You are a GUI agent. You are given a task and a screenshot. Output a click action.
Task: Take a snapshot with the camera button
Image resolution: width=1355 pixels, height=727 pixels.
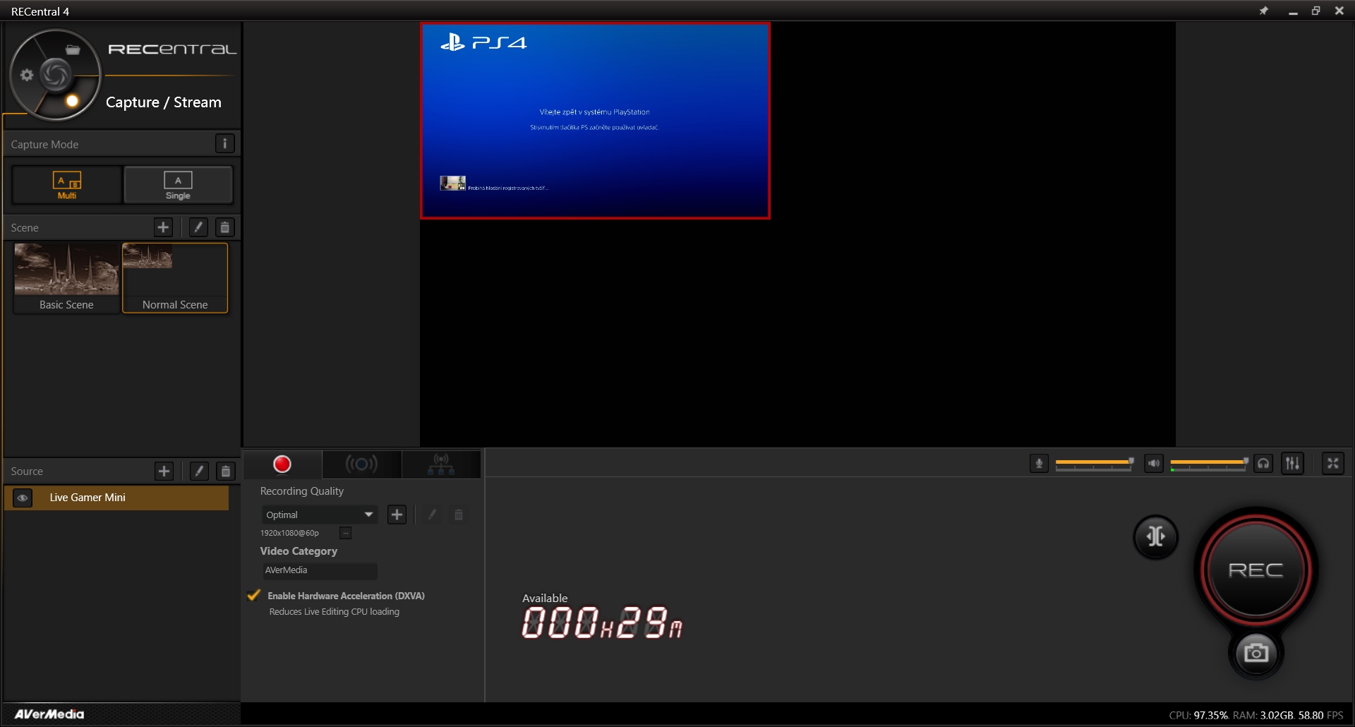click(x=1256, y=653)
